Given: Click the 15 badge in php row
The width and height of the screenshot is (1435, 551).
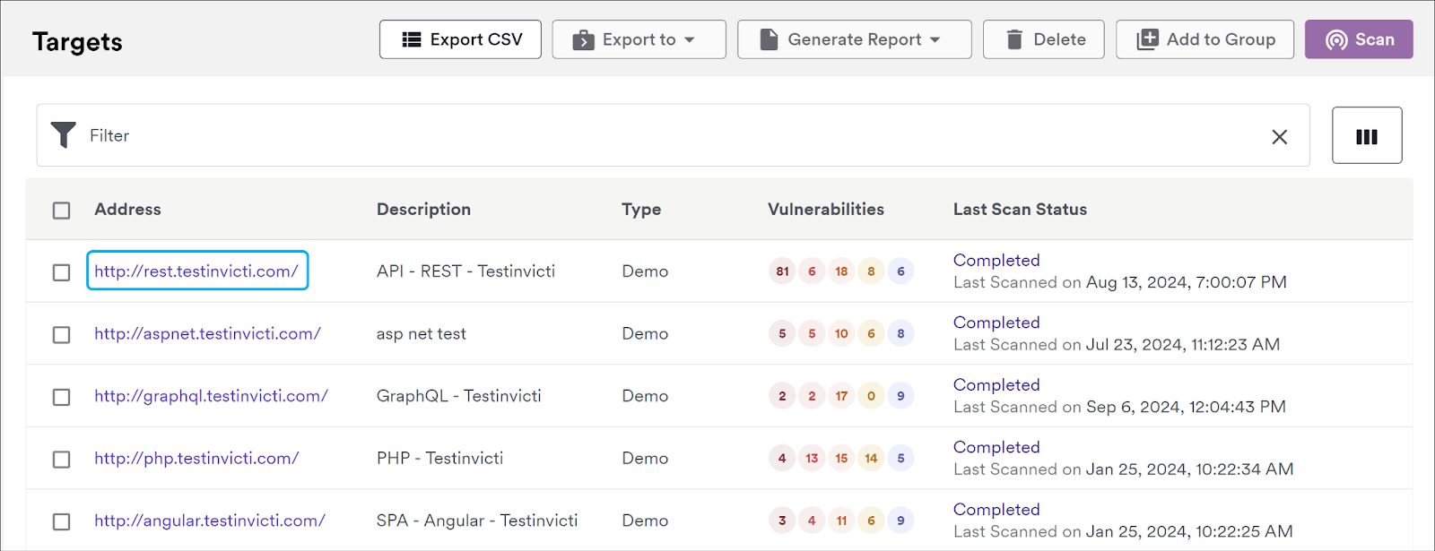Looking at the screenshot, I should point(841,458).
